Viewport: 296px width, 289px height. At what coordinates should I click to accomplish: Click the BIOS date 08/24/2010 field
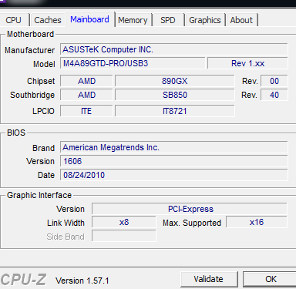[x=174, y=175]
